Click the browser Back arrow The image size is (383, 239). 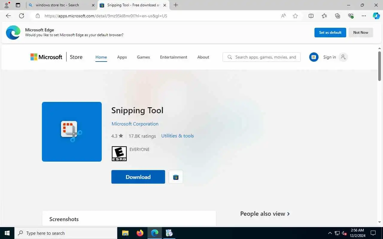[x=8, y=16]
